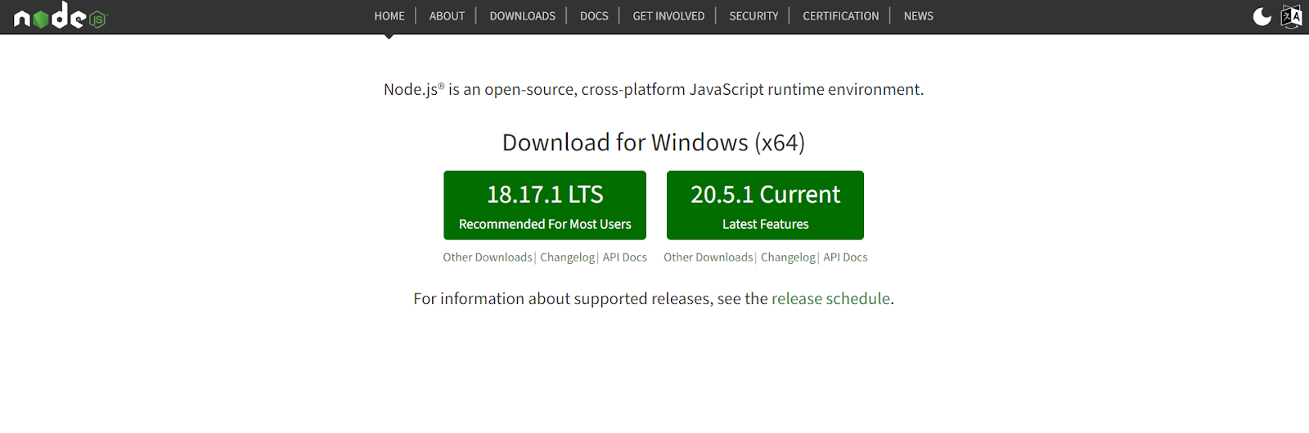The width and height of the screenshot is (1309, 433).
Task: Click the Node.js open-source description text
Action: 654,89
